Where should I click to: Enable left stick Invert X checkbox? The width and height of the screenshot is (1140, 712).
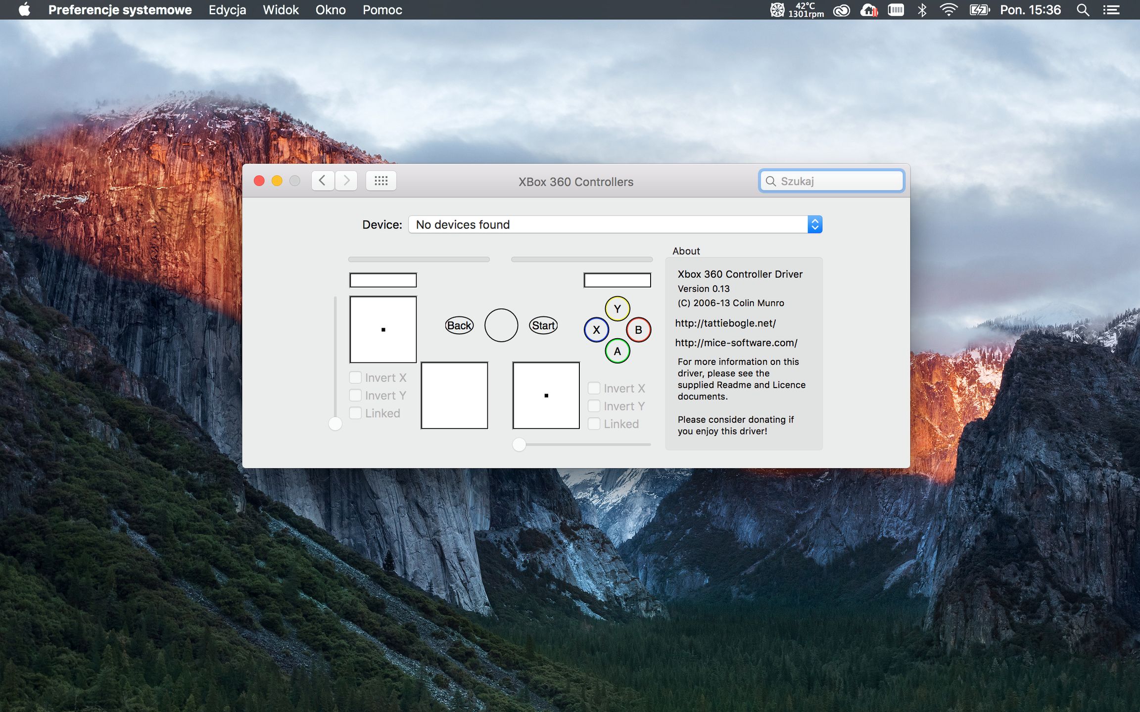tap(355, 378)
